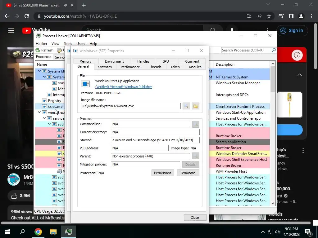Open the notification center icon
The image size is (318, 238).
(308, 232)
